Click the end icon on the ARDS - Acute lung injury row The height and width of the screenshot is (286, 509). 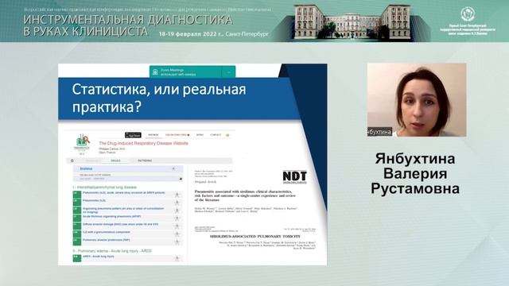coord(177,258)
